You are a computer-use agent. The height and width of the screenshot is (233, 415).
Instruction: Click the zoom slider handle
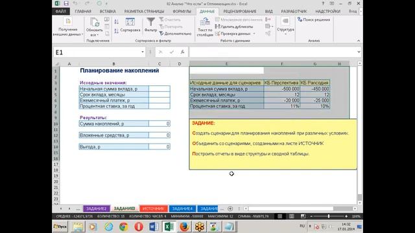[329, 216]
